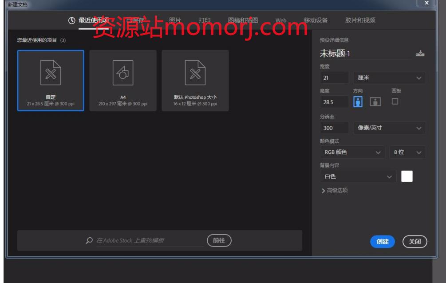
Task: Click the Create button (创建)
Action: pyautogui.click(x=382, y=241)
